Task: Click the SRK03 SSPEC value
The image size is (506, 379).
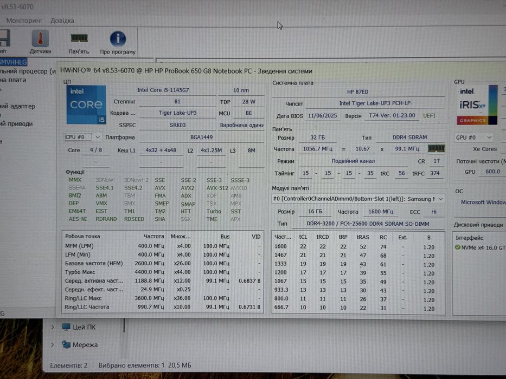Action: click(177, 125)
